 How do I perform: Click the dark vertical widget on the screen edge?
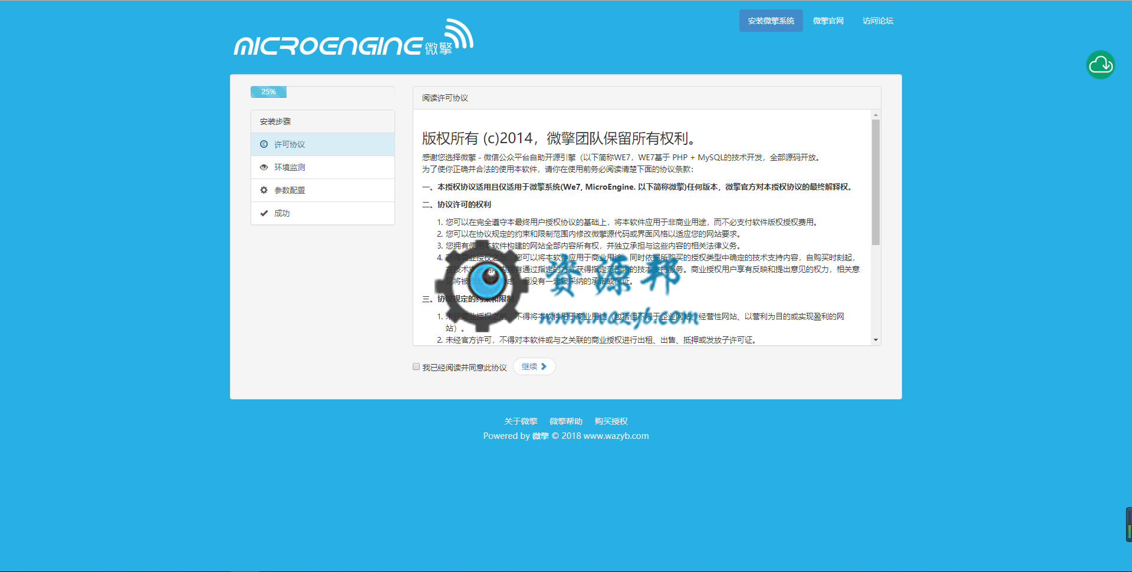click(x=1128, y=524)
